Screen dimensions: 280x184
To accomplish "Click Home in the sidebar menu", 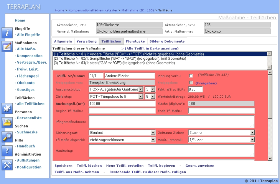I will (20, 20).
